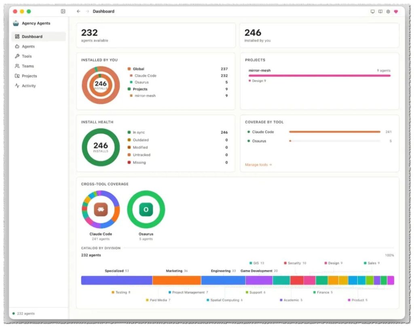Click the Specialized segment in division bar
The height and width of the screenshot is (327, 414).
(117, 280)
